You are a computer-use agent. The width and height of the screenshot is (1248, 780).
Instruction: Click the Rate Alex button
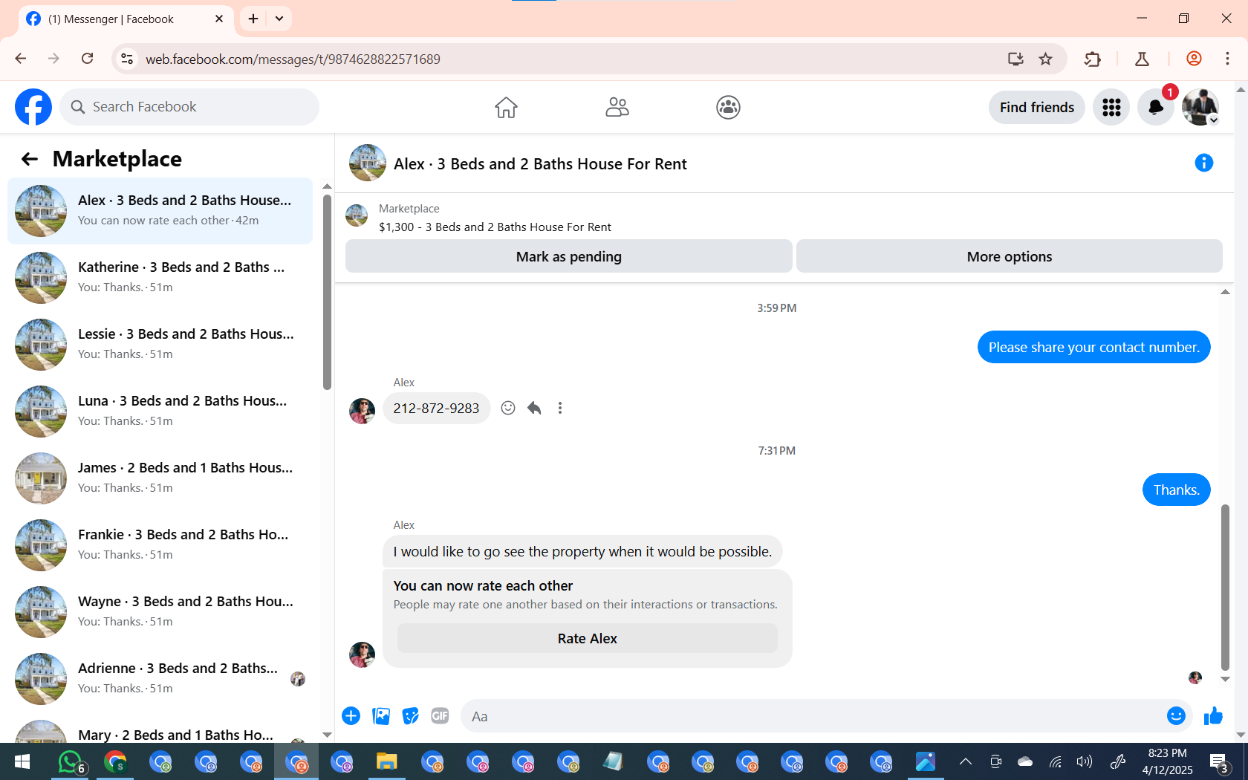pos(588,639)
